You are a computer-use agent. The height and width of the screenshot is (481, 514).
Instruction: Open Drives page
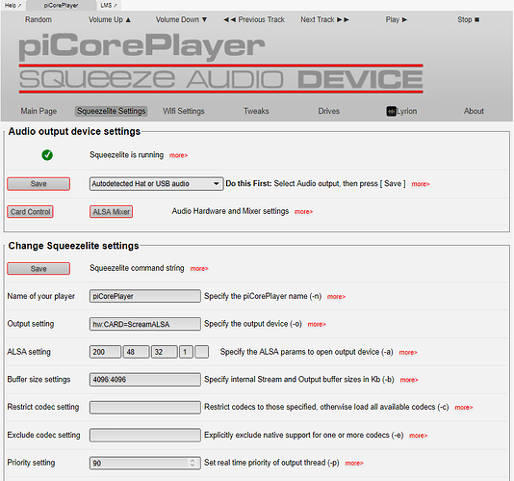[x=328, y=111]
